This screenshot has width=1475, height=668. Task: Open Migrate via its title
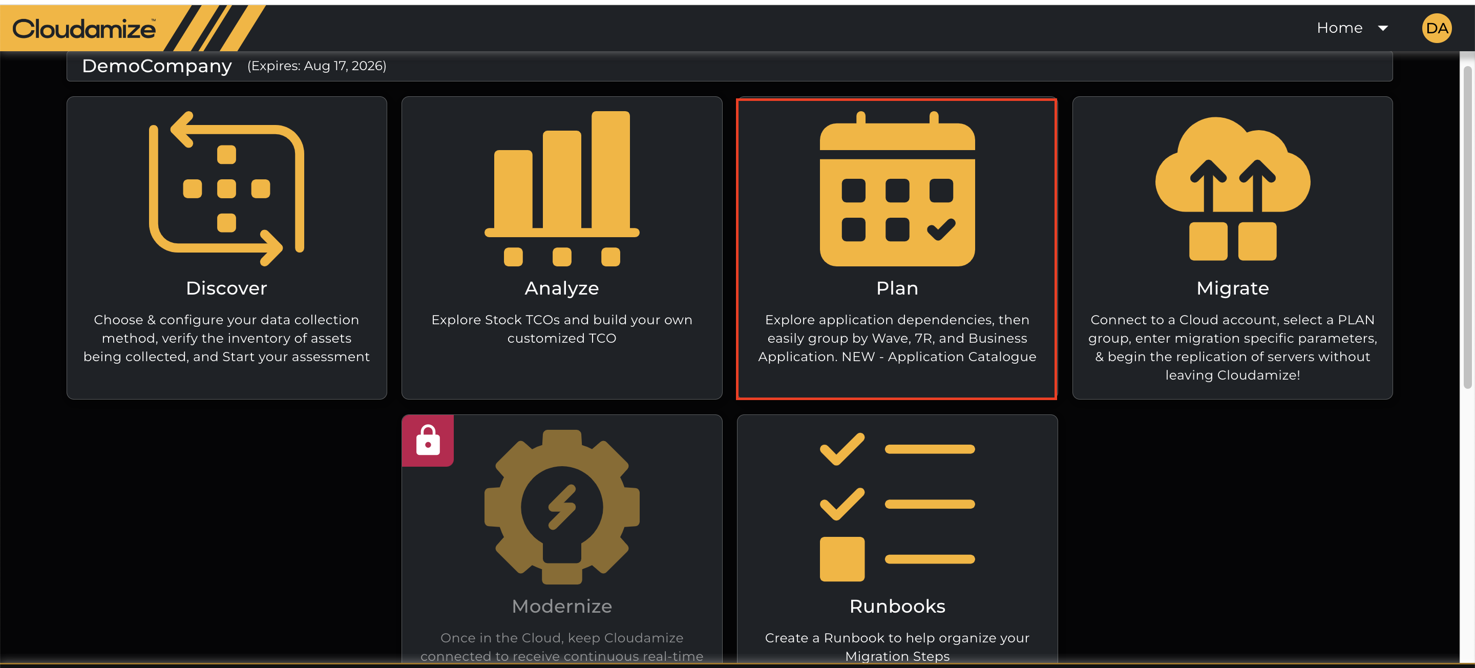pos(1232,288)
